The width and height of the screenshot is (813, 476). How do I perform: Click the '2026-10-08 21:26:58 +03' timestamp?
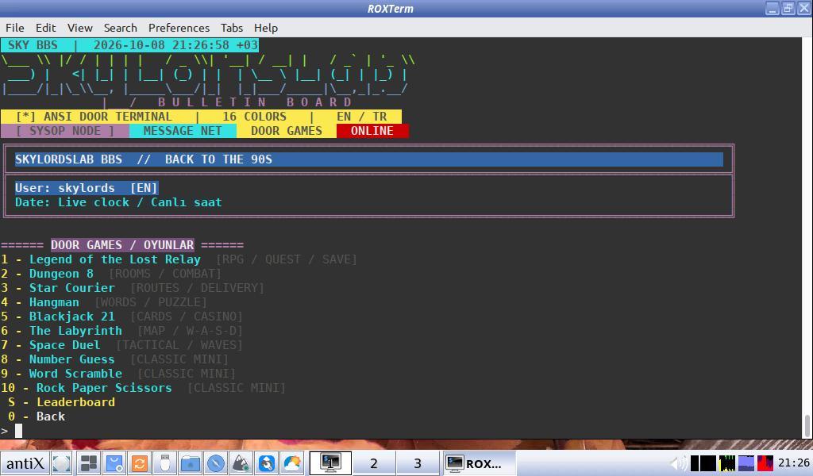[x=175, y=45]
